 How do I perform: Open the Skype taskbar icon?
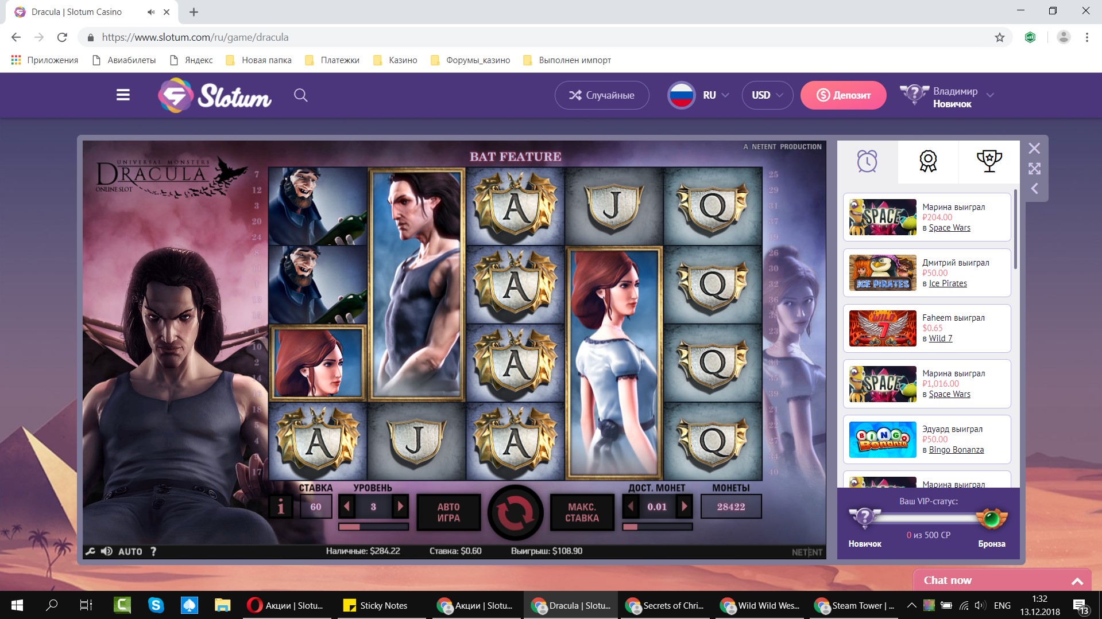[x=156, y=605]
